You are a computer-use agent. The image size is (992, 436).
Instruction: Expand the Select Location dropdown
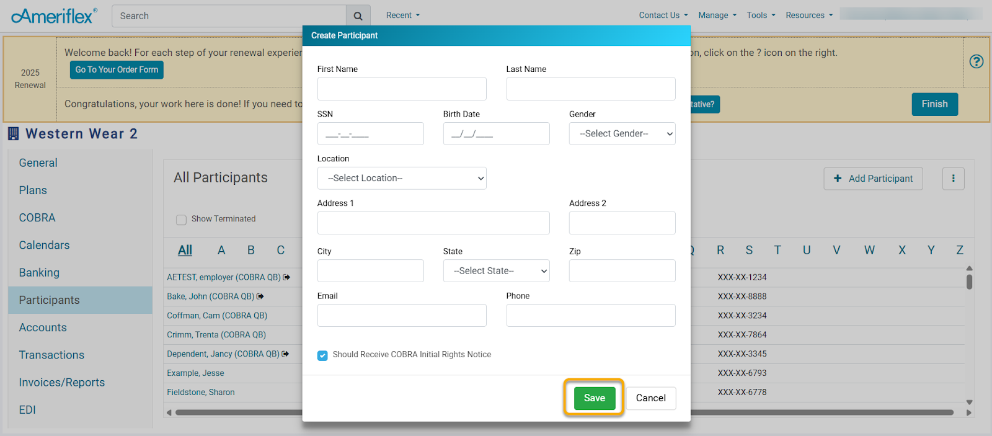[x=402, y=179]
